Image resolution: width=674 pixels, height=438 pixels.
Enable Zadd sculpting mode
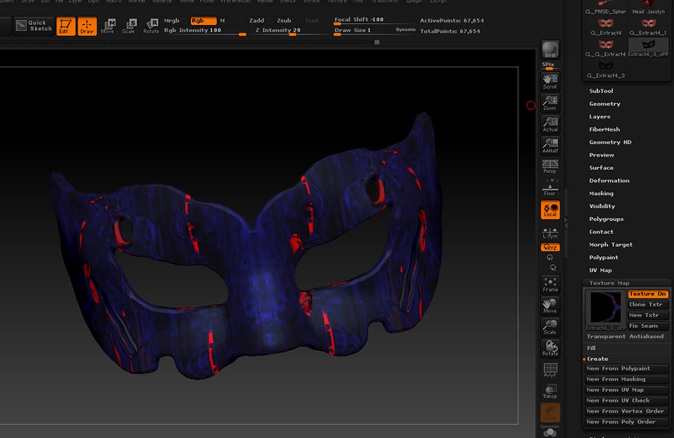257,20
